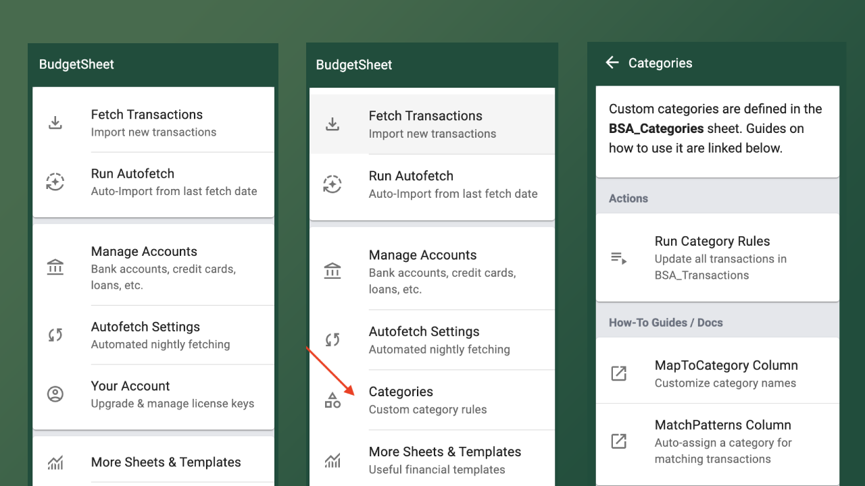Click the Actions section label
This screenshot has width=865, height=486.
click(628, 198)
